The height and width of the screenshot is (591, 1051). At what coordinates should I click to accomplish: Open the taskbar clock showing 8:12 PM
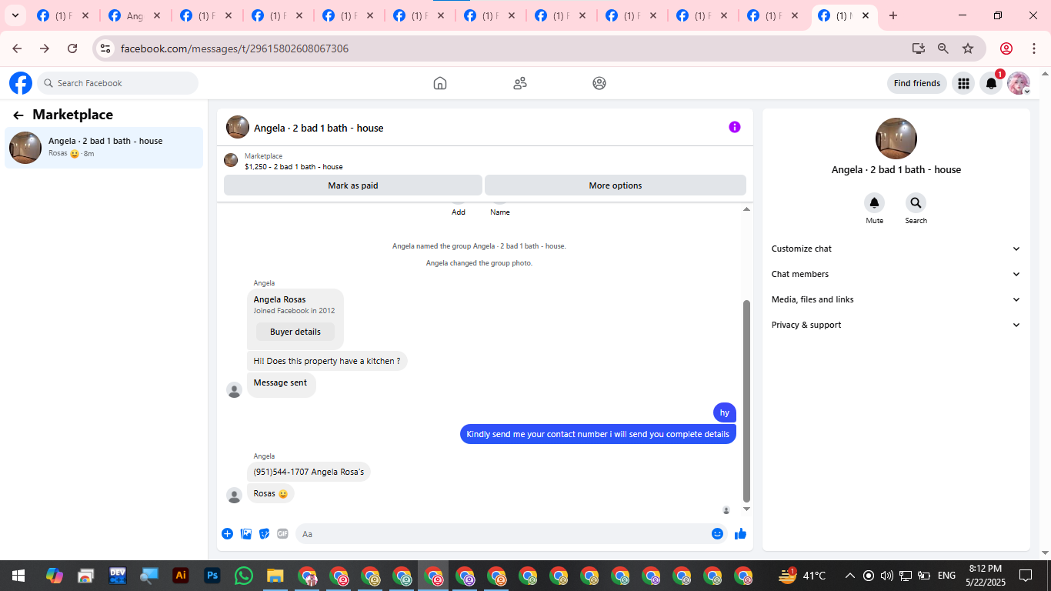coord(985,575)
